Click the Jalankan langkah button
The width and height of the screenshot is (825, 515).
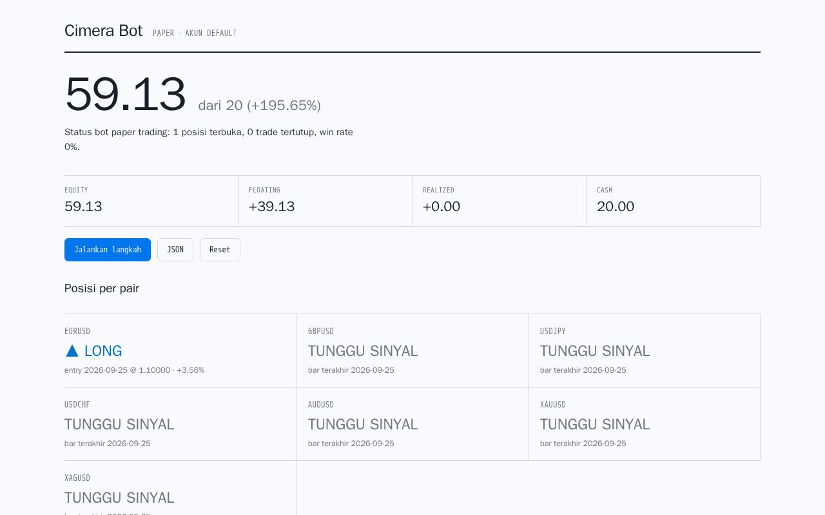pyautogui.click(x=108, y=250)
